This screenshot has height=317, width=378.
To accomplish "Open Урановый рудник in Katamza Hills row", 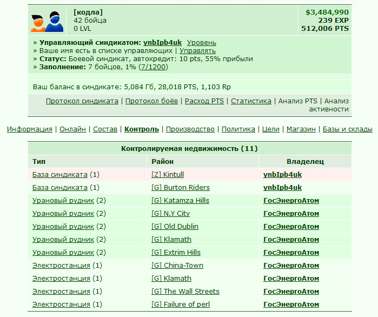I will (x=63, y=201).
